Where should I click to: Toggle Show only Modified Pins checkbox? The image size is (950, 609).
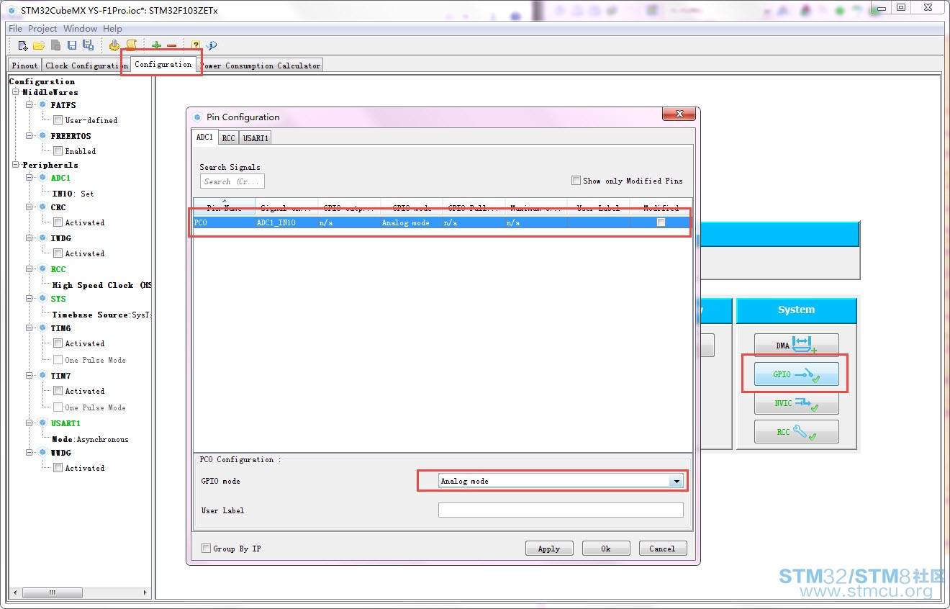pyautogui.click(x=576, y=181)
